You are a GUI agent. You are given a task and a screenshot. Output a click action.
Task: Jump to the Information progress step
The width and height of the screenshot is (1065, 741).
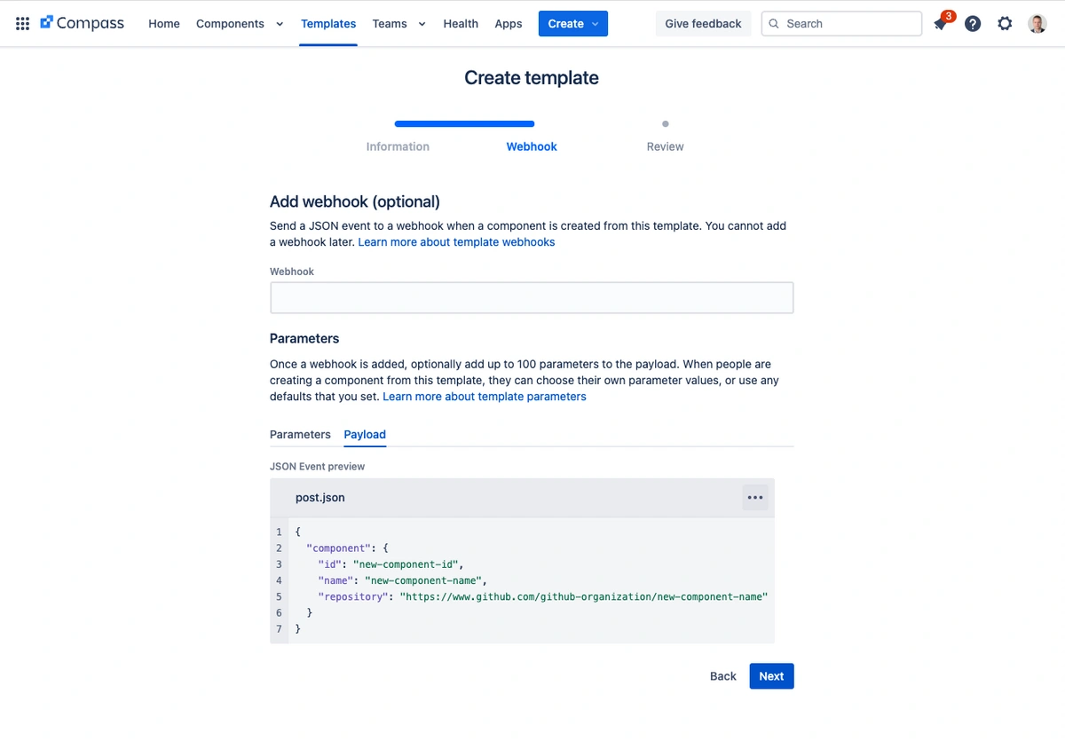click(x=398, y=146)
